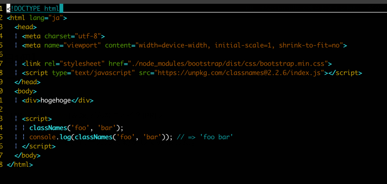Click the "text/javascript" value
Image resolution: width=387 pixels, height=184 pixels.
pos(103,73)
